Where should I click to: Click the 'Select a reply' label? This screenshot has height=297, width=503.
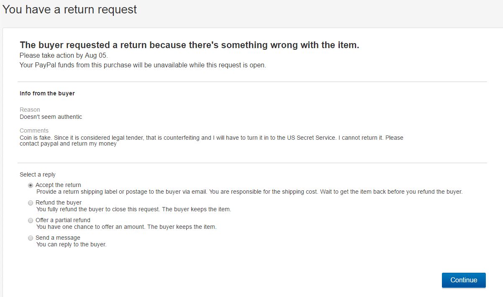coord(38,174)
